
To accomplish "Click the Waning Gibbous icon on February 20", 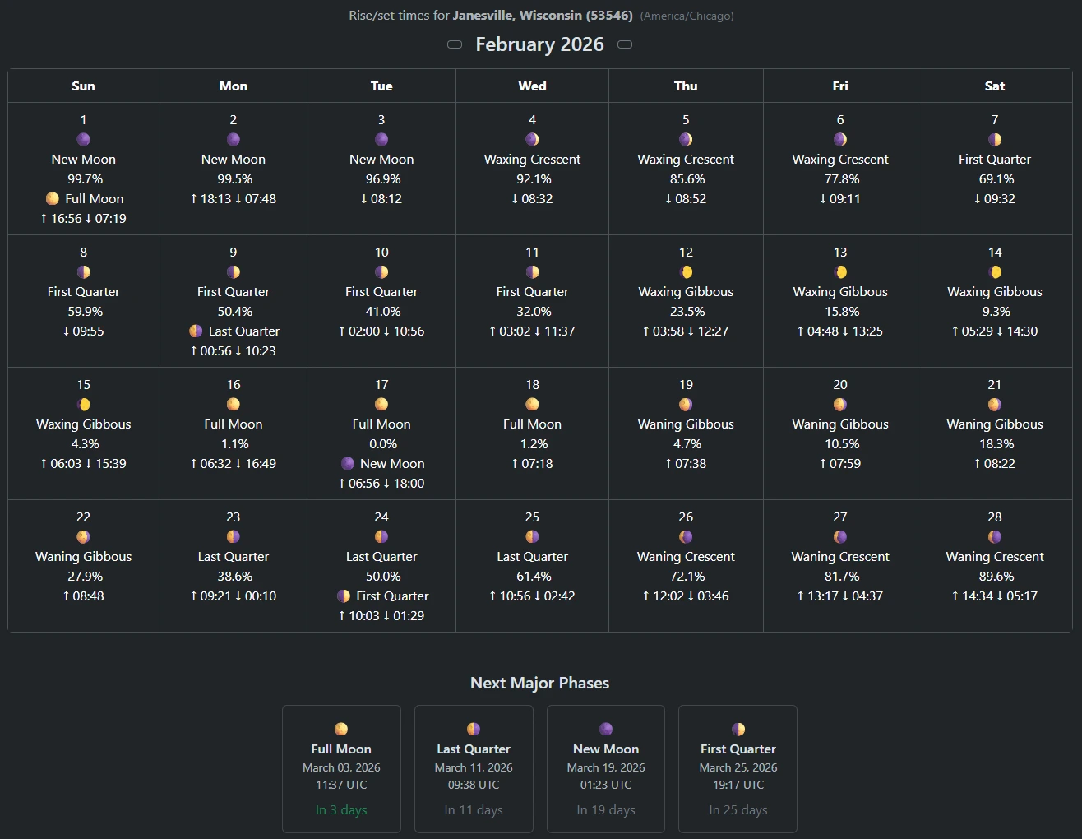I will click(840, 404).
